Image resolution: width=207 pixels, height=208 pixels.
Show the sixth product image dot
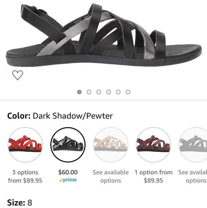[x=128, y=92]
